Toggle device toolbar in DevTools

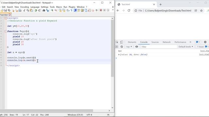tap(121, 42)
